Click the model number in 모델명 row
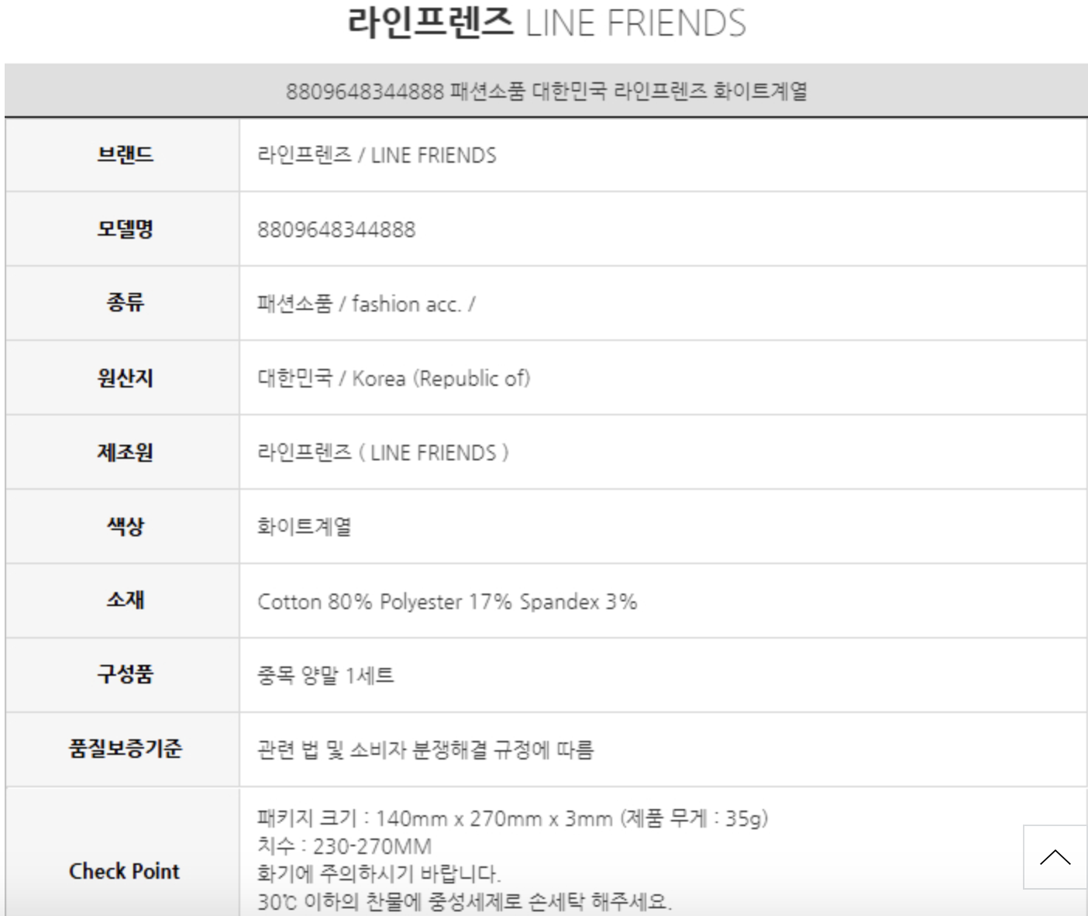 [336, 229]
